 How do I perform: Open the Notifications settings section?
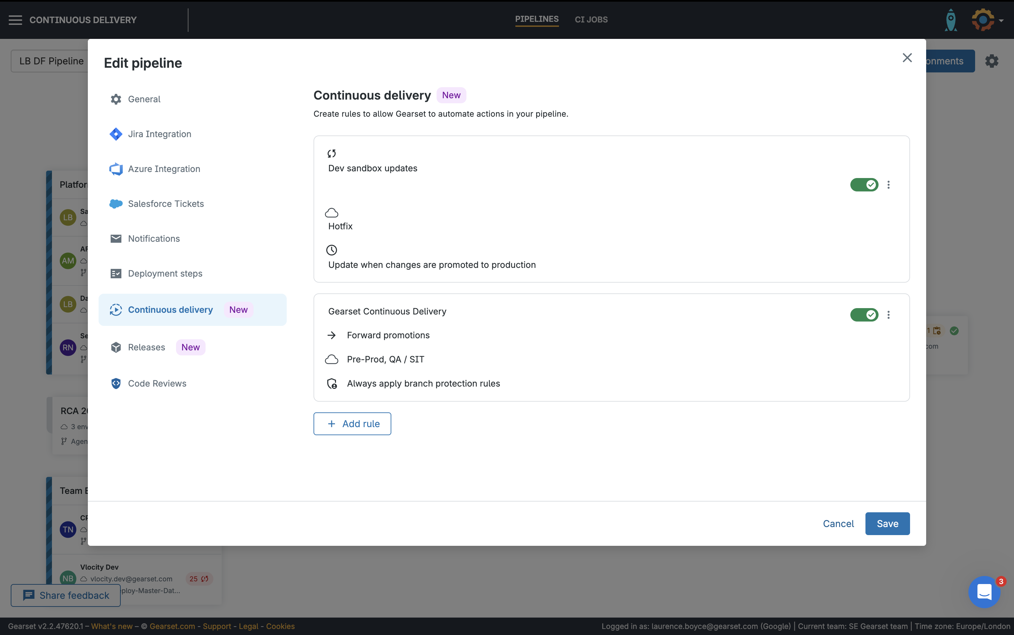coord(192,239)
